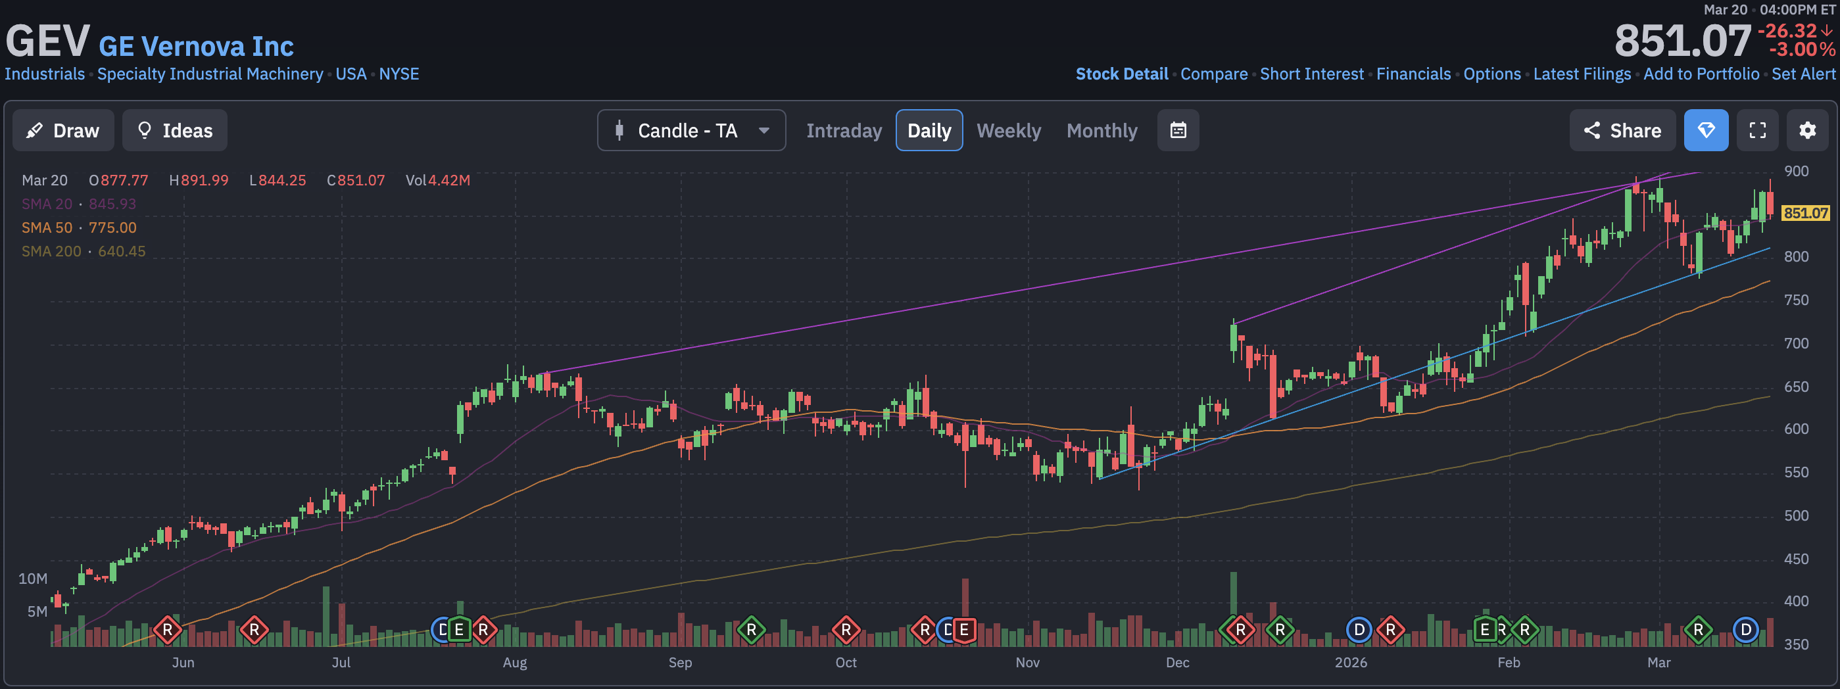Screen dimensions: 1840x689
Task: Click the Industrials sector link
Action: 44,74
